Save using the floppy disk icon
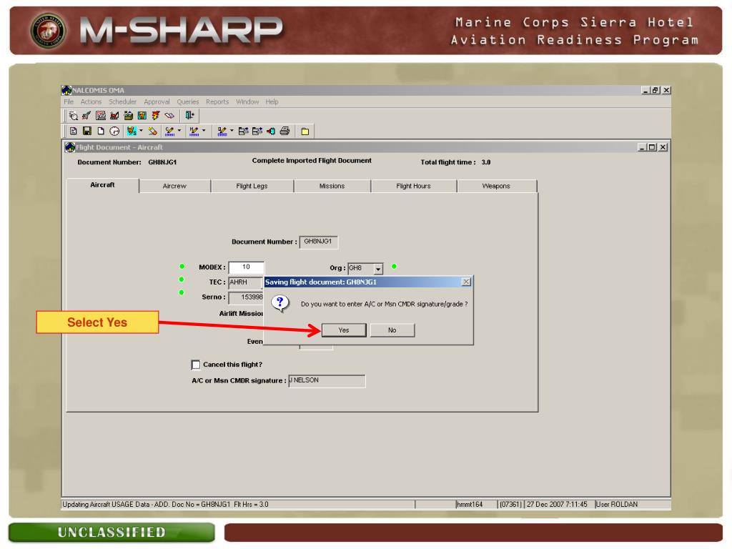This screenshot has width=732, height=549. tap(86, 132)
